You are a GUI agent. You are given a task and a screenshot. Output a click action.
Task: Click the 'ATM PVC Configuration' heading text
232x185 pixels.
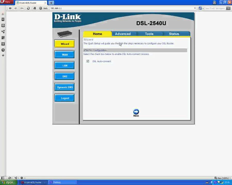coord(95,50)
